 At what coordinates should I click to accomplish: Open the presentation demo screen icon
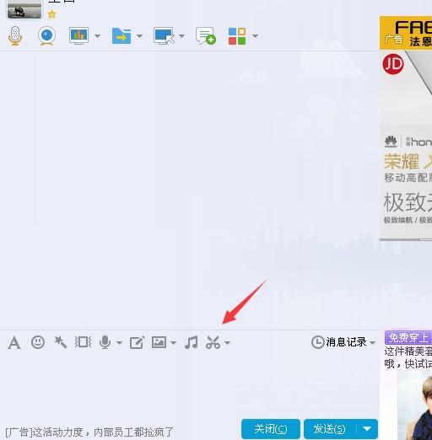coord(79,35)
